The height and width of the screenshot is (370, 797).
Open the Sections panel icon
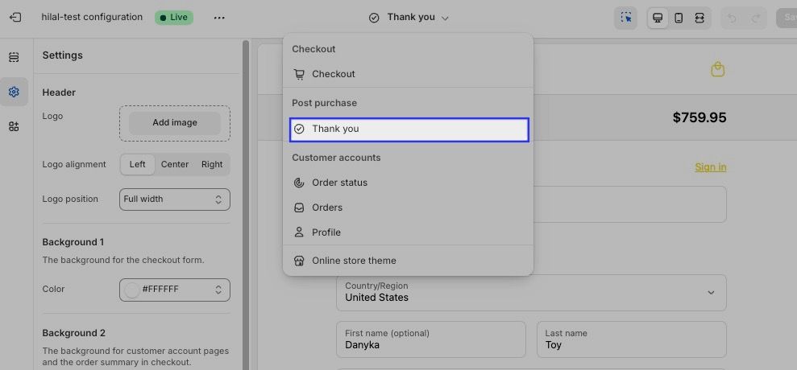coord(14,57)
